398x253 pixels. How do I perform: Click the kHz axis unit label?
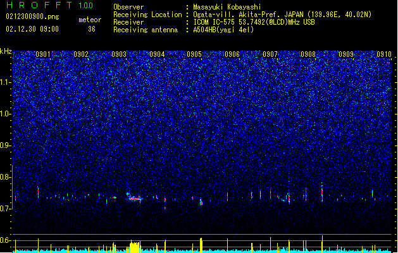click(x=6, y=51)
